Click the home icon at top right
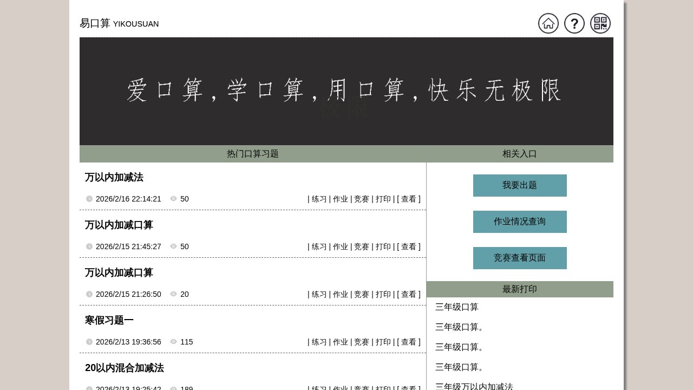The height and width of the screenshot is (390, 693). pyautogui.click(x=548, y=23)
